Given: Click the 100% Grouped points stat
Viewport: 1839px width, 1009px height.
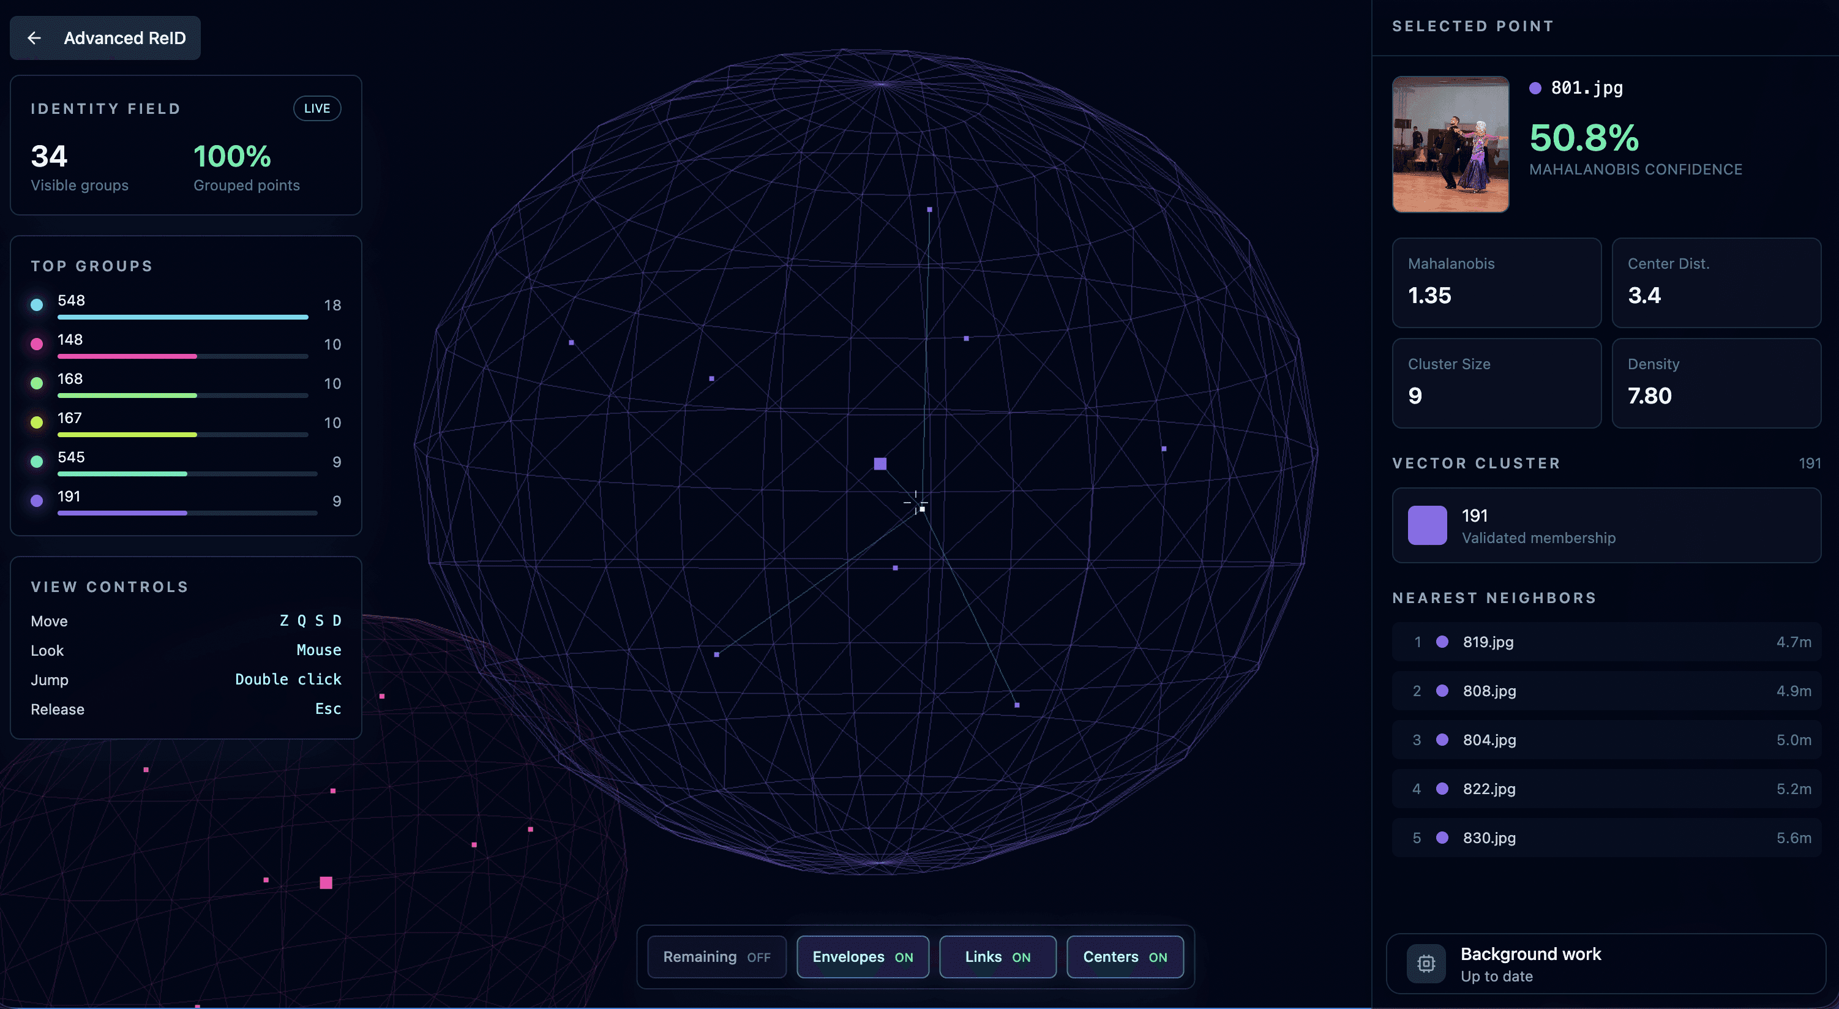Looking at the screenshot, I should point(246,167).
